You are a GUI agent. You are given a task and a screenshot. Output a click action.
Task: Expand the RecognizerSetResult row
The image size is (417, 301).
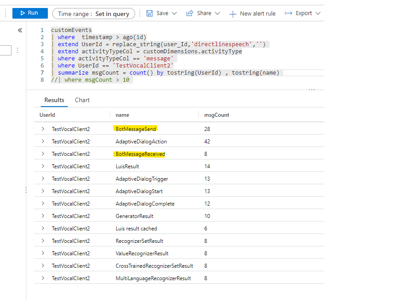point(43,241)
